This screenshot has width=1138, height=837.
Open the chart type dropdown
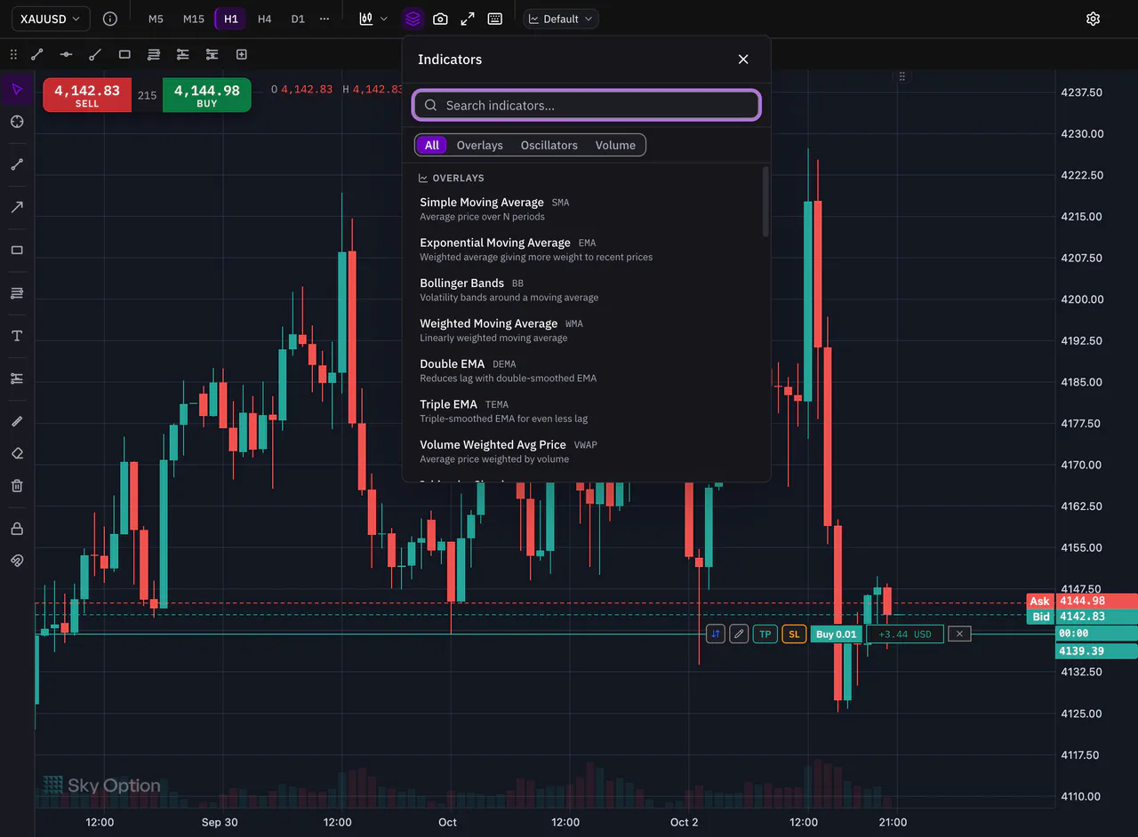coord(373,19)
